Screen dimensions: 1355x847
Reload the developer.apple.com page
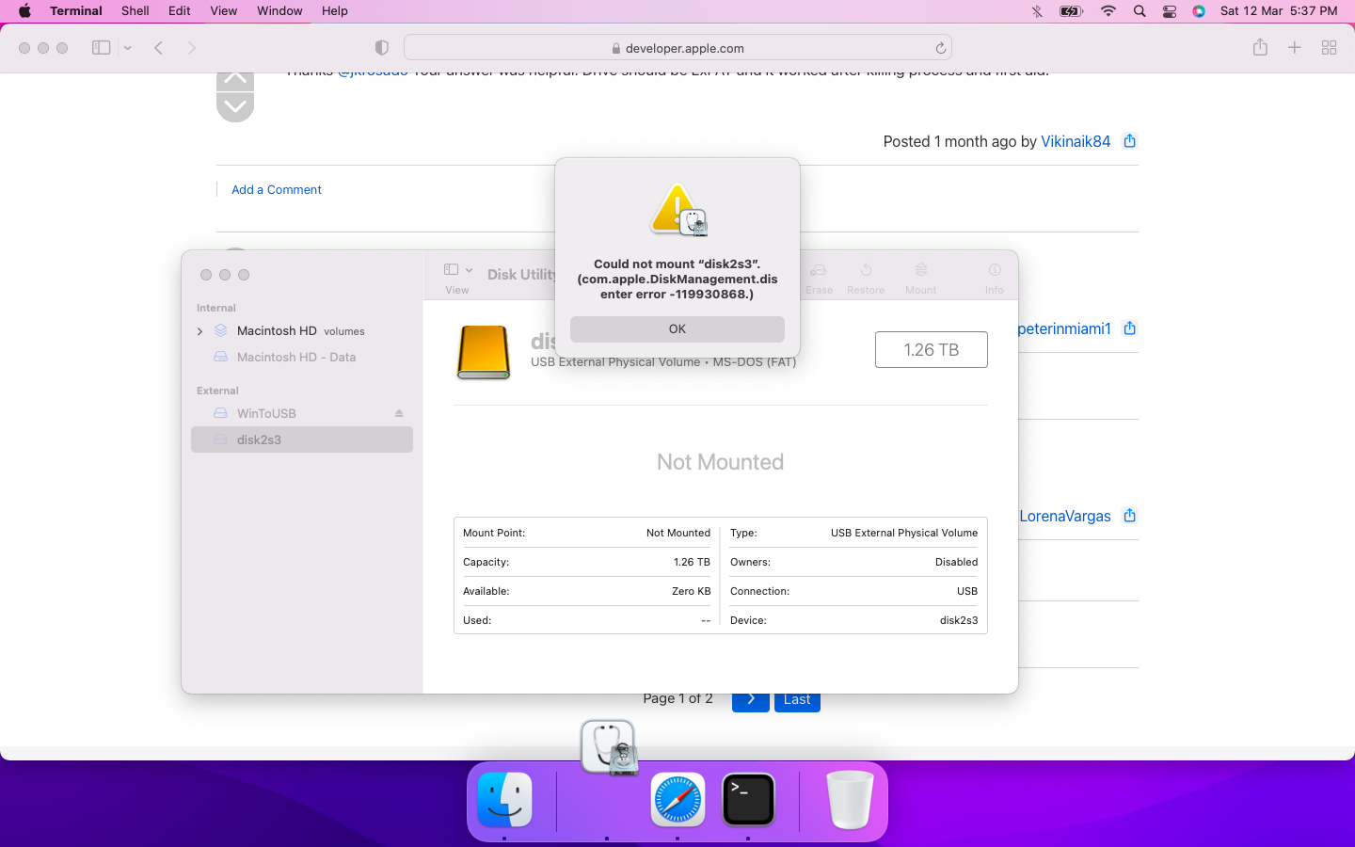940,48
